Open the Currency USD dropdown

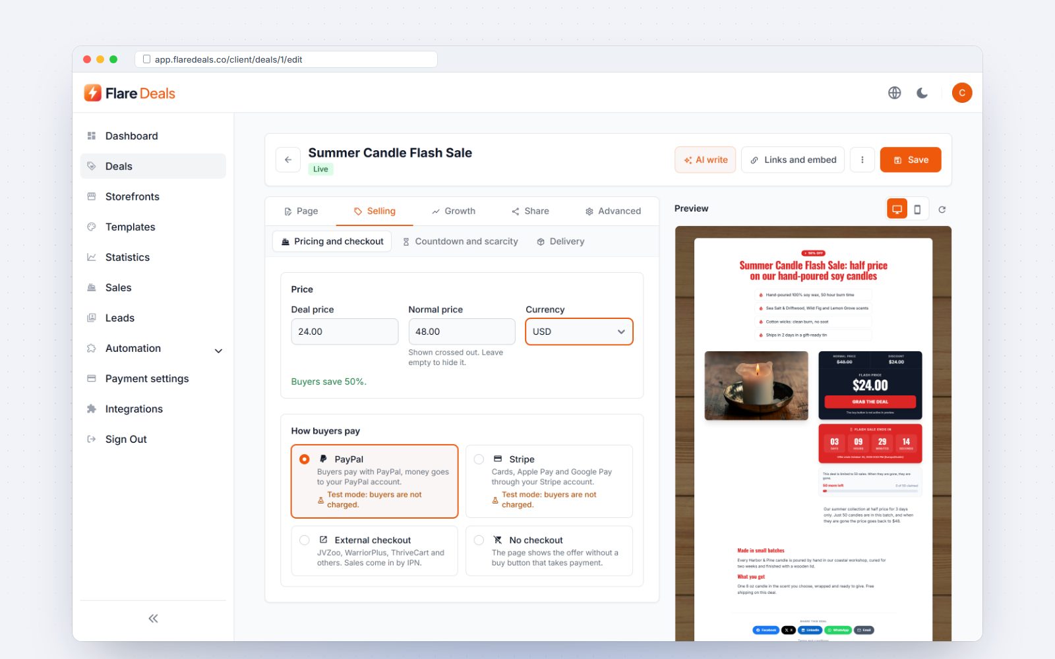point(579,331)
